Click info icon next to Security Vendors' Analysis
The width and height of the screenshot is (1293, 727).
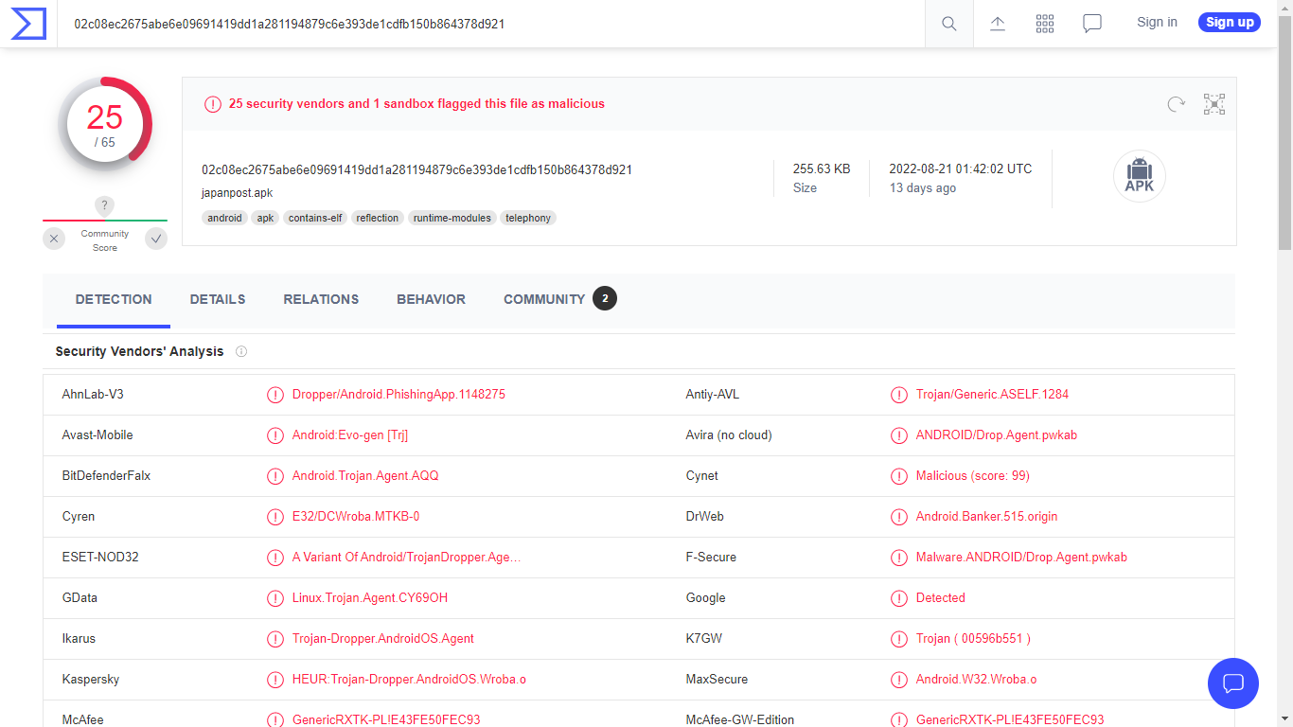[x=241, y=351]
